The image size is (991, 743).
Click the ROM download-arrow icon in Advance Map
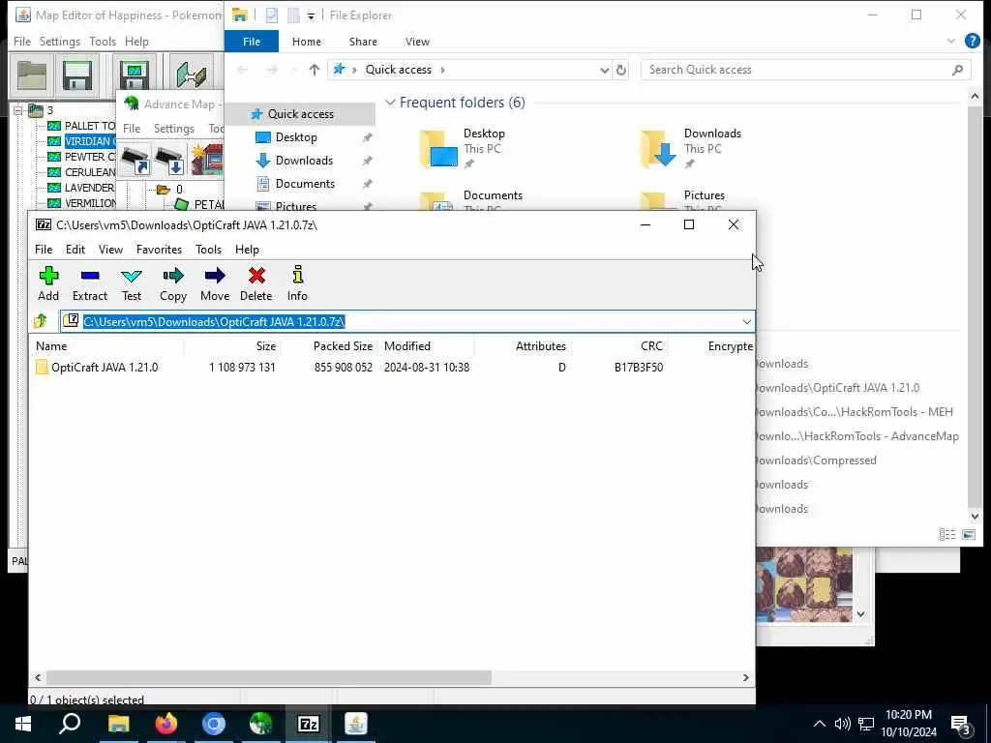[169, 160]
